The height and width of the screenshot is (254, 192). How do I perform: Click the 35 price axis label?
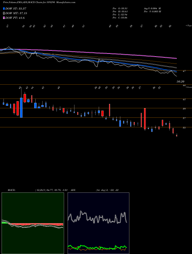[184, 128]
